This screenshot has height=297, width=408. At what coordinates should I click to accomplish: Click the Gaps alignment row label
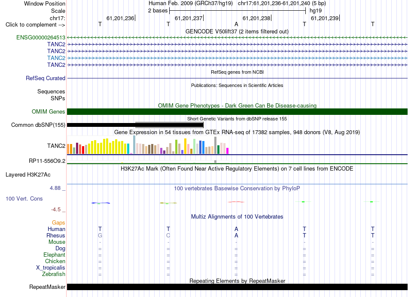pos(58,223)
